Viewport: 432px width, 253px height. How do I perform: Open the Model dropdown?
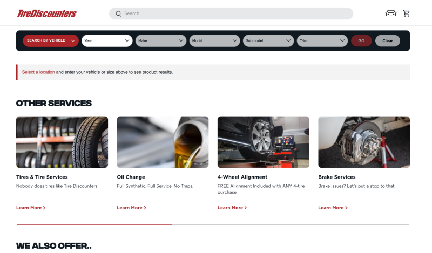(214, 40)
